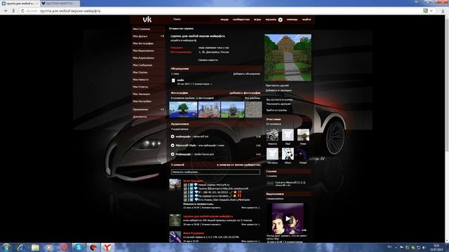The image size is (449, 252).
Task: Open the castle photo thumbnail
Action: pyautogui.click(x=209, y=109)
